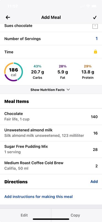The width and height of the screenshot is (102, 222).
Task: Open the Time row
Action: (x=51, y=52)
